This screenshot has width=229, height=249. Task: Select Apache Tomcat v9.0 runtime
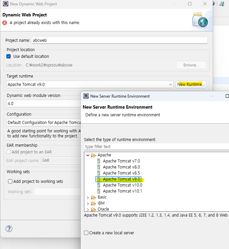121,179
